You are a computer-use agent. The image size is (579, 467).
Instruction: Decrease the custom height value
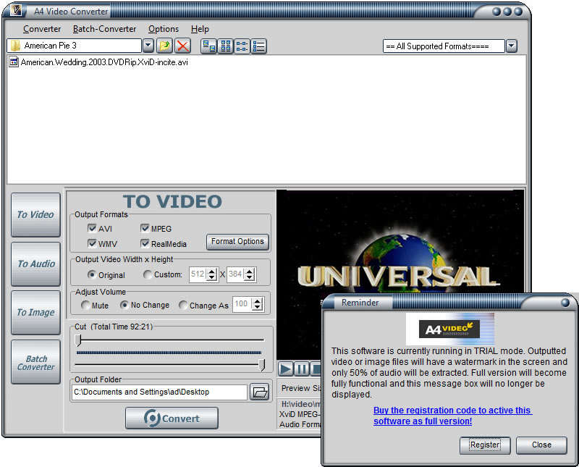[x=250, y=277]
